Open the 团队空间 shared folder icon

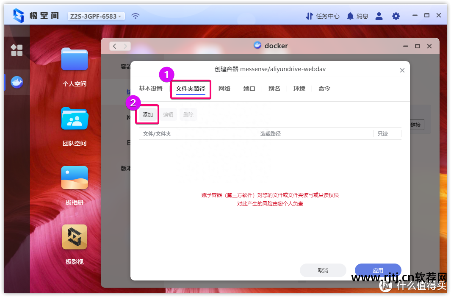(74, 119)
